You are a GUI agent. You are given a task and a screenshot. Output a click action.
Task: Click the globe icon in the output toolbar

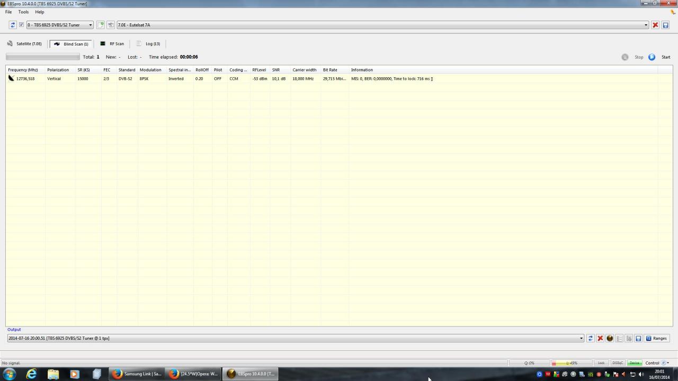point(610,338)
